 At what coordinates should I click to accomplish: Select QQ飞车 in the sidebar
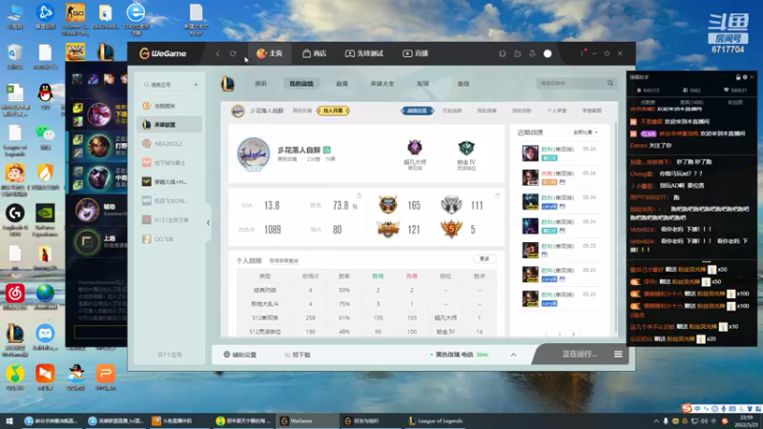tap(170, 239)
